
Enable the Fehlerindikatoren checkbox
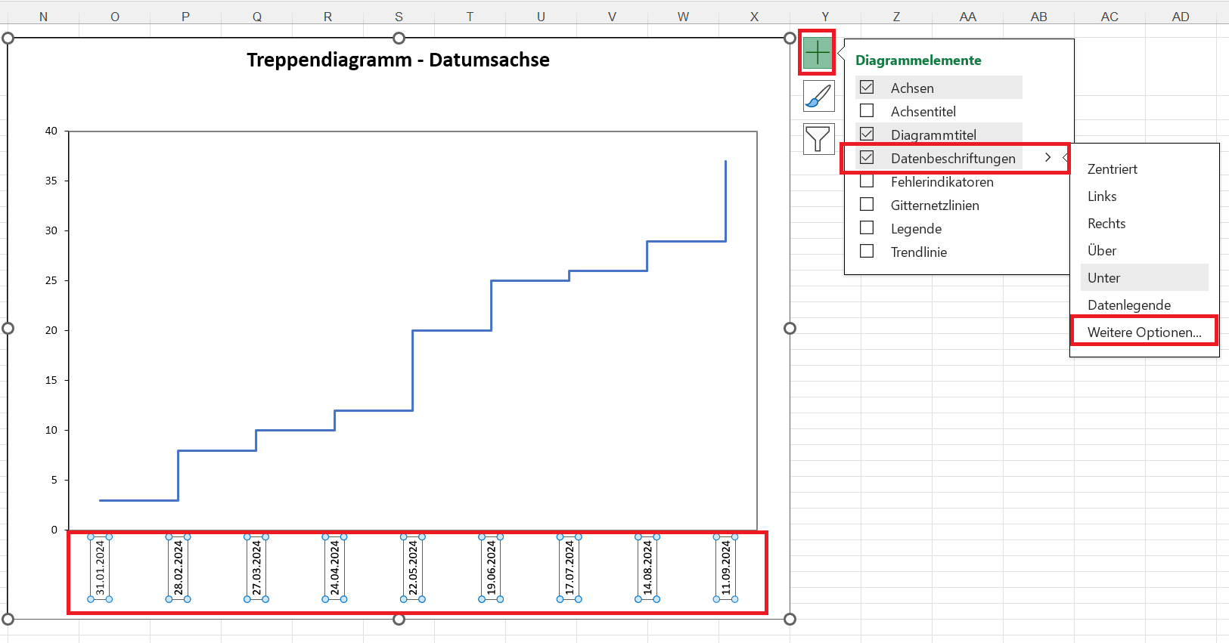point(867,181)
